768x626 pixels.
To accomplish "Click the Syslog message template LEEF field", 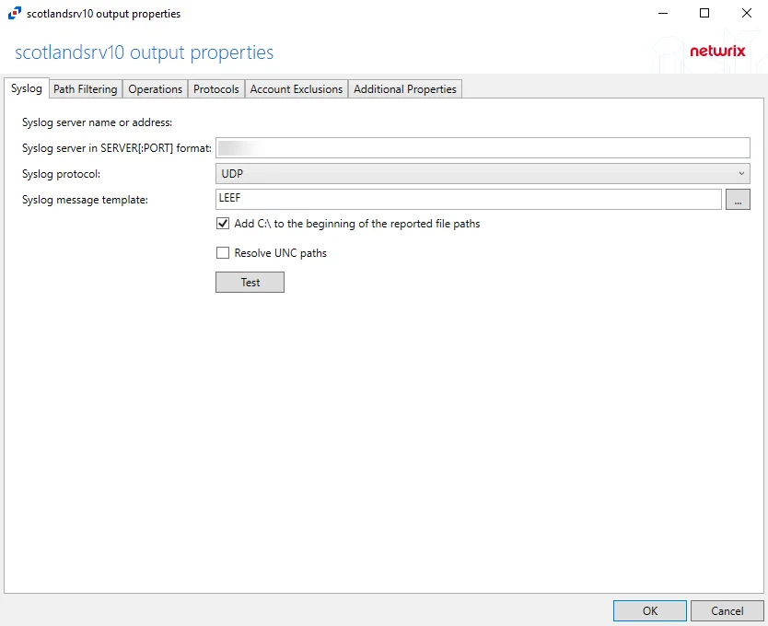I will (x=468, y=199).
